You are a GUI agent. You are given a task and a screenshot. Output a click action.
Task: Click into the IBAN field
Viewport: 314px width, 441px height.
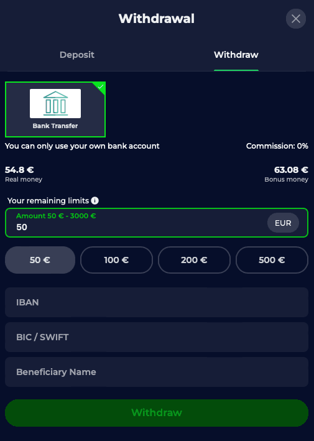pyautogui.click(x=157, y=302)
